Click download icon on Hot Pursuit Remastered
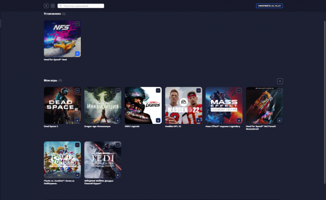Image resolution: width=326 pixels, height=200 pixels. click(x=279, y=120)
